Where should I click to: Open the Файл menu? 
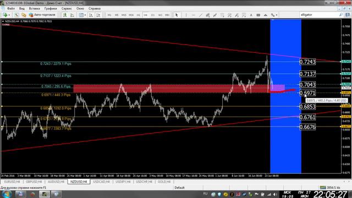coord(11,9)
